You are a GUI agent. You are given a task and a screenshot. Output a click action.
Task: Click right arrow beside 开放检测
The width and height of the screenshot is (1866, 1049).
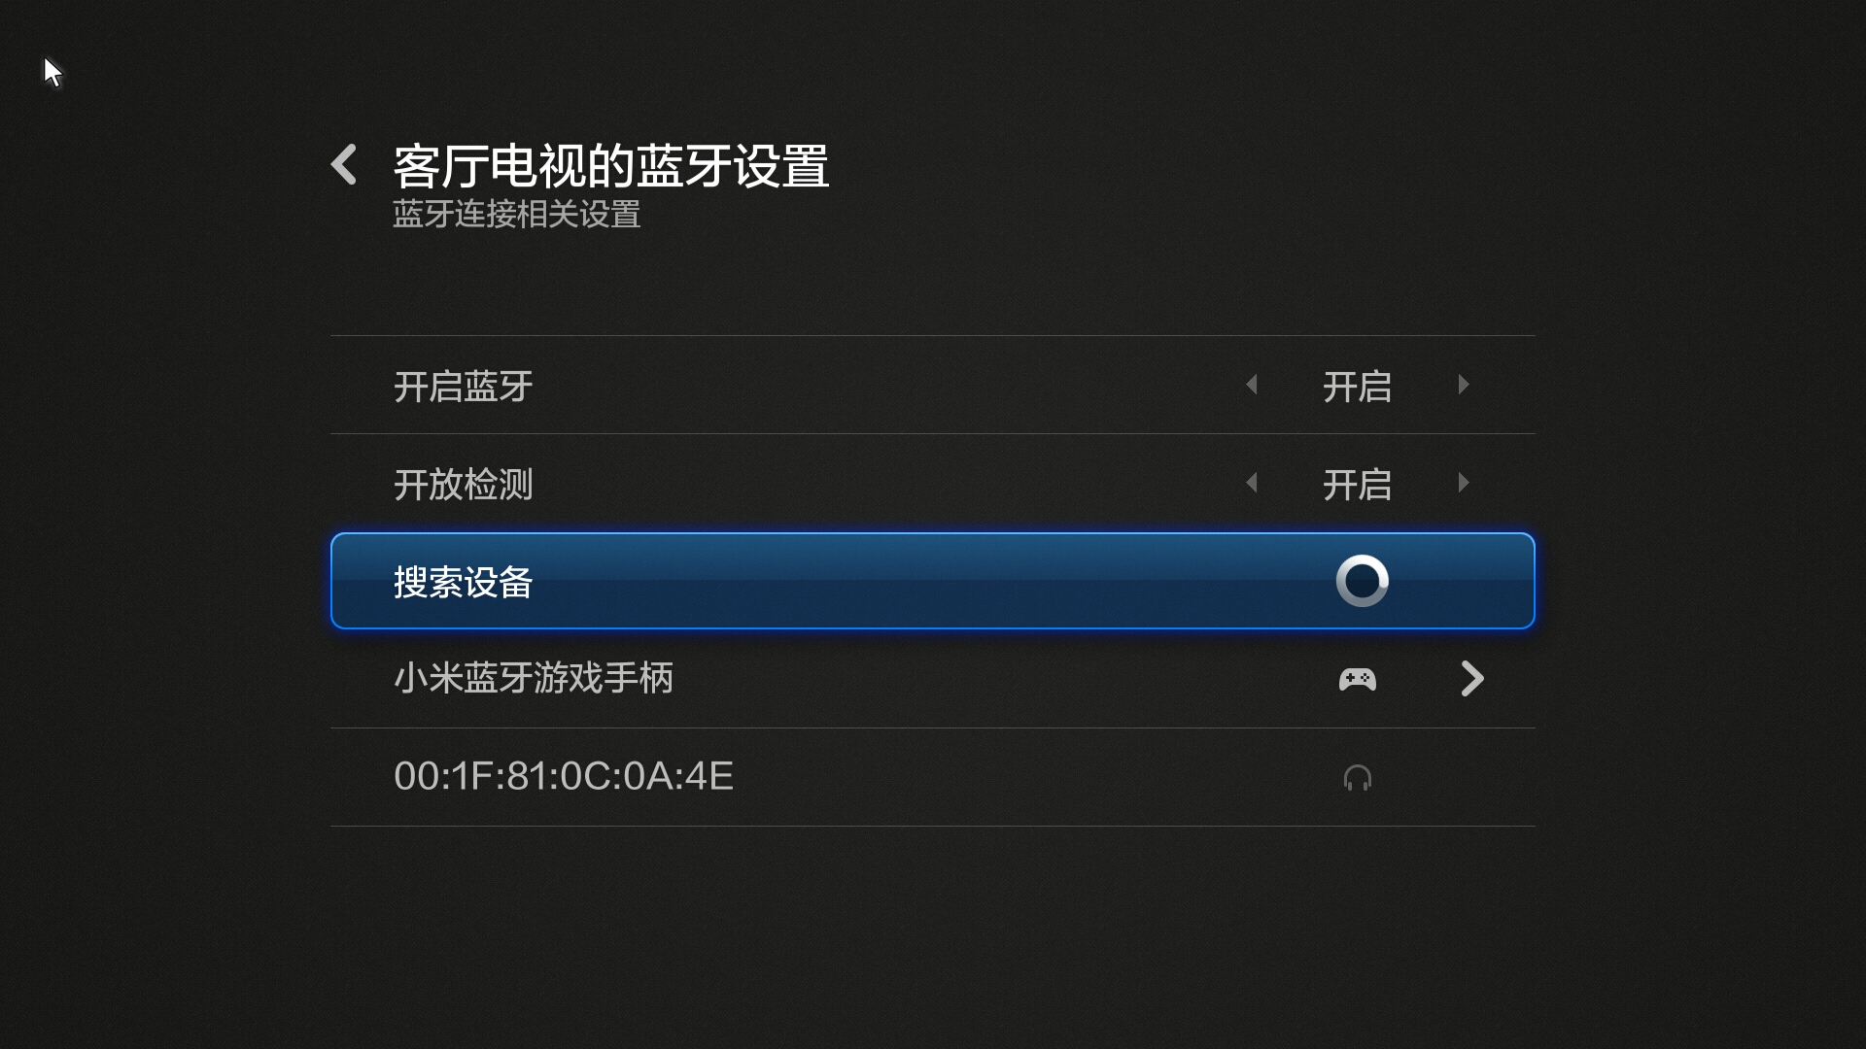coord(1465,483)
